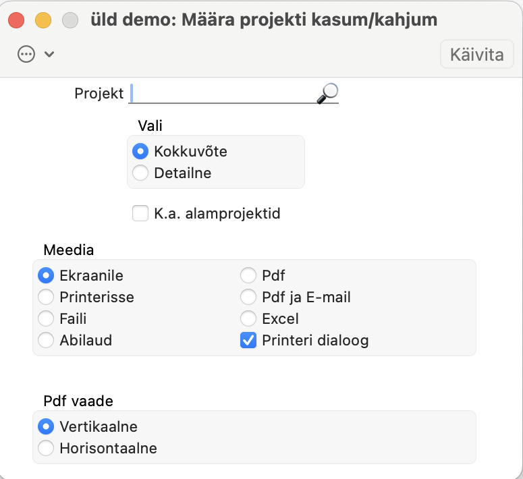Select the Kokkuvõte radio option

pos(140,151)
